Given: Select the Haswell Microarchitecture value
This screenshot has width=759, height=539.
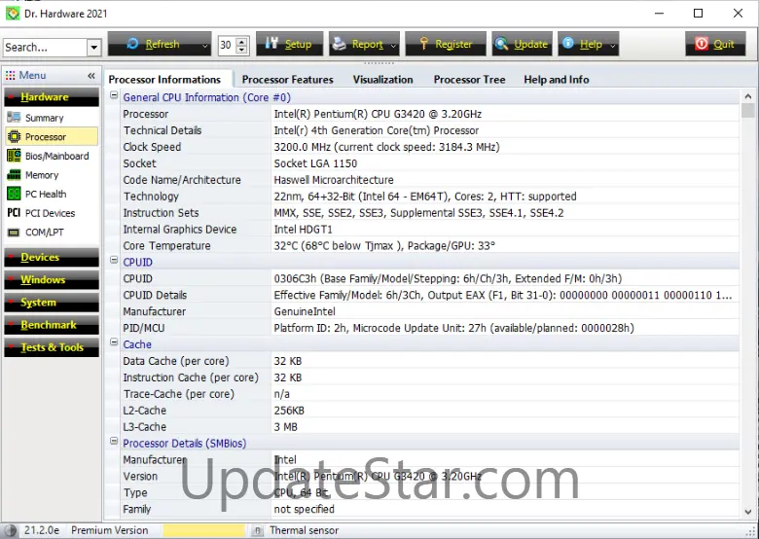Looking at the screenshot, I should (x=334, y=180).
